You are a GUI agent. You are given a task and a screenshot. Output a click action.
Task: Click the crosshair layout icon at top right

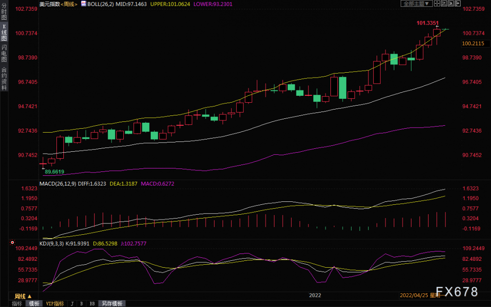pos(437,3)
